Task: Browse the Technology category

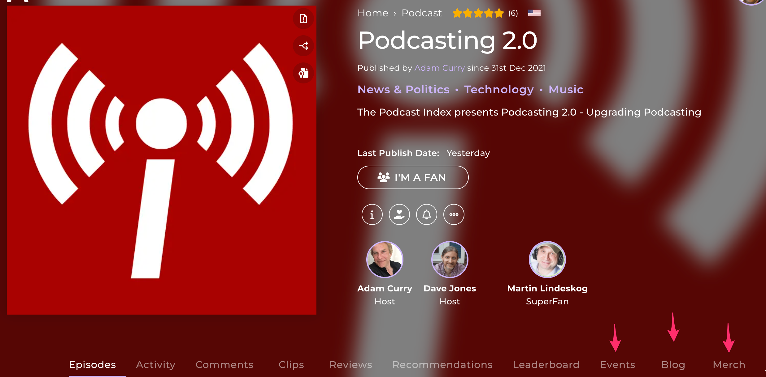Action: click(x=499, y=89)
